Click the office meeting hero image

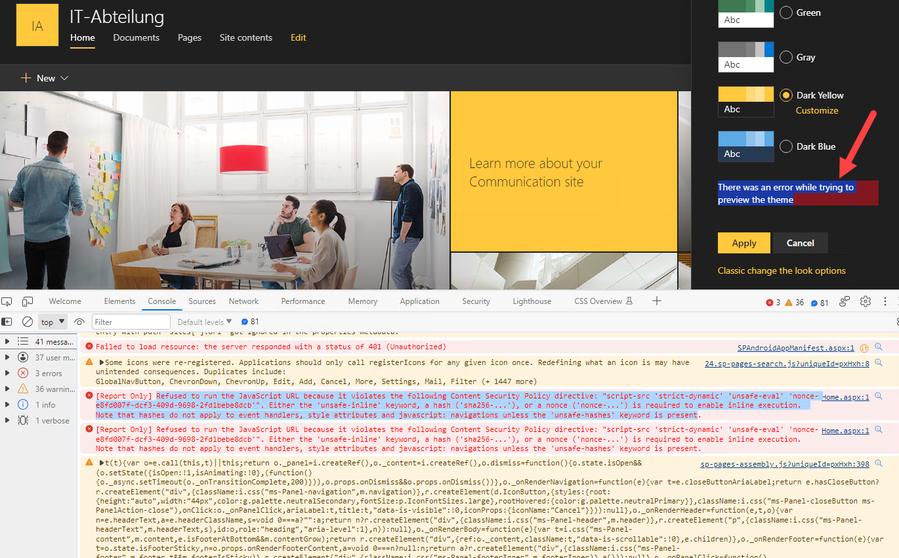(x=224, y=190)
